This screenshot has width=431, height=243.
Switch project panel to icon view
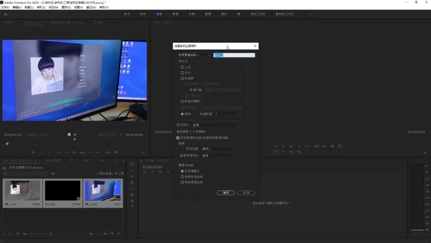tap(18, 234)
